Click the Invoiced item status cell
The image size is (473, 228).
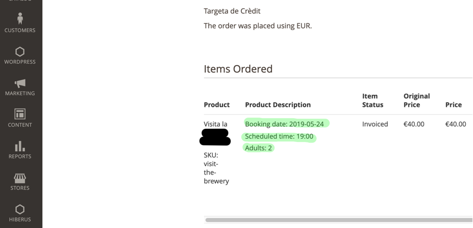coord(375,124)
